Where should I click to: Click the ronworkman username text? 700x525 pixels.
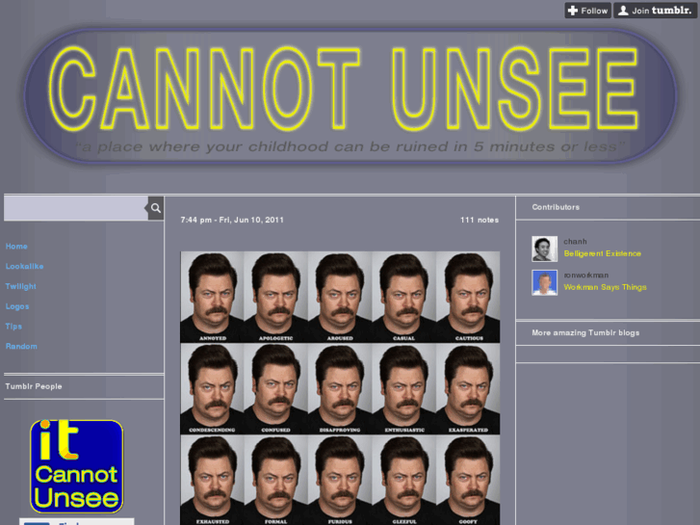coord(586,276)
